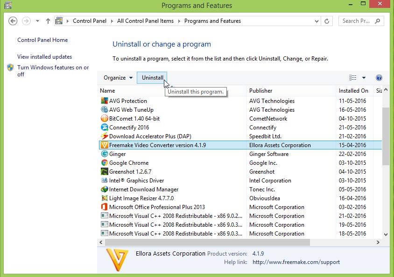Expand the chevron before Control Panel breadcrumb
394x277 pixels.
pyautogui.click(x=68, y=21)
